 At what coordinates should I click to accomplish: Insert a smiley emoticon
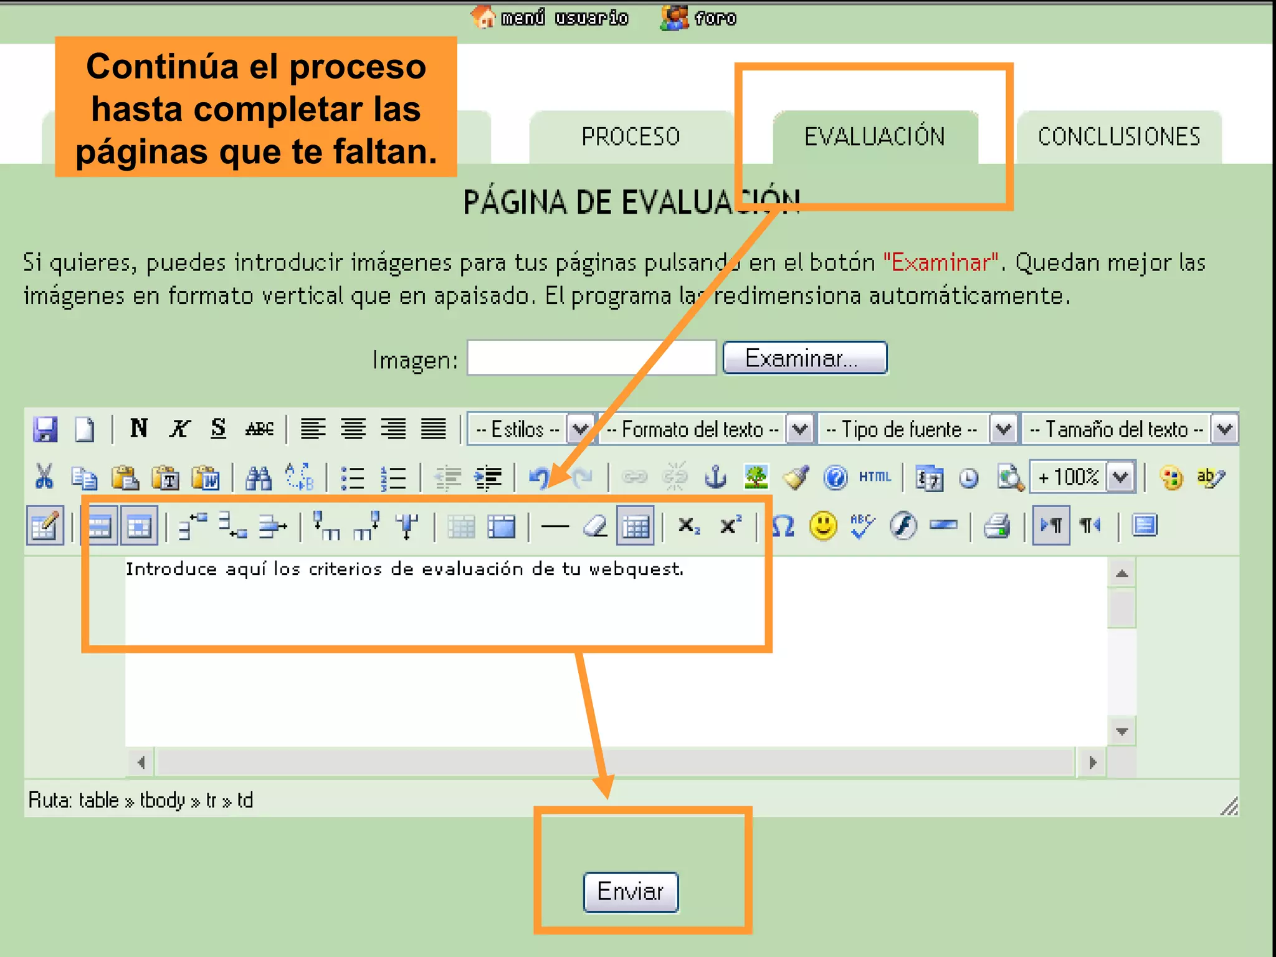coord(823,526)
